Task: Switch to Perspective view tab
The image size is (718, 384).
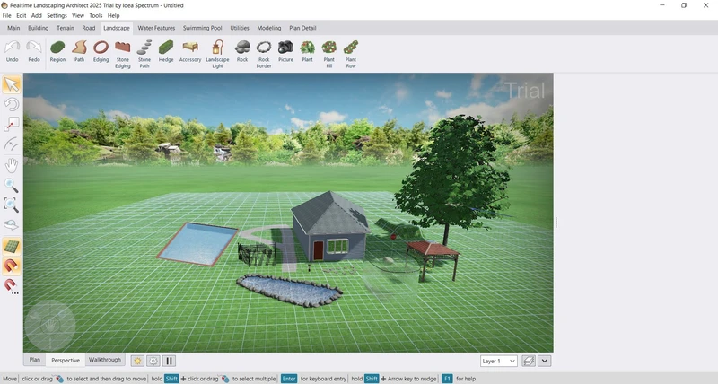Action: click(66, 360)
